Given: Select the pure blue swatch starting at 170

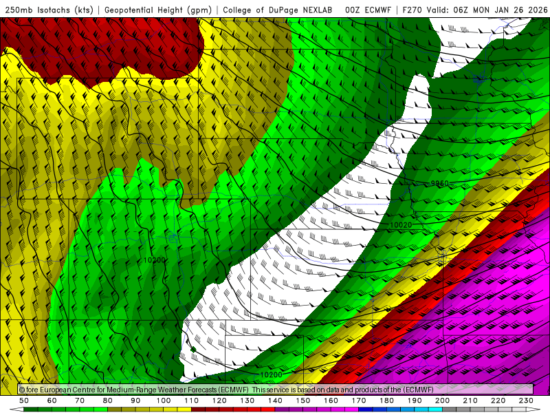Looking at the screenshot, I should (366, 410).
